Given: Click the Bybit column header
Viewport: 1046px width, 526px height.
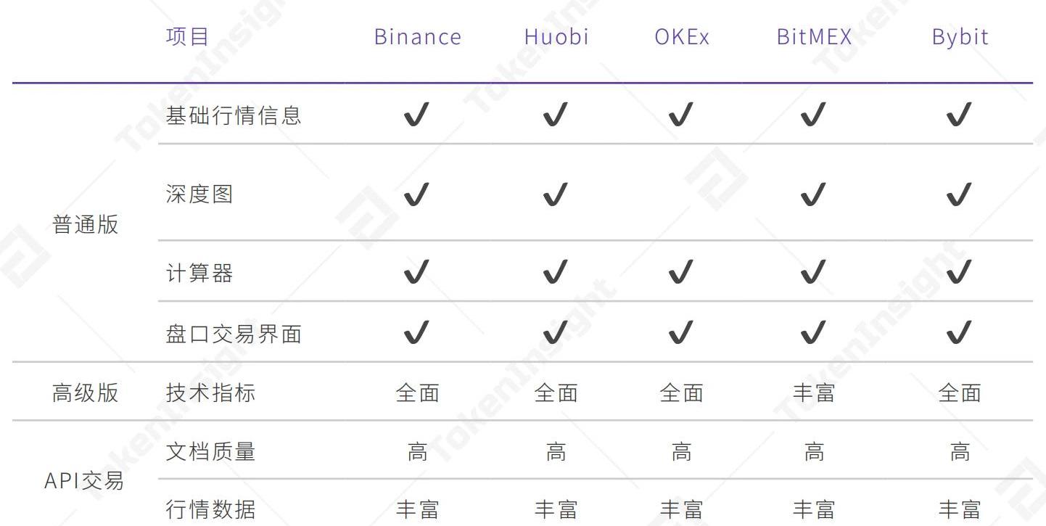Looking at the screenshot, I should (960, 37).
